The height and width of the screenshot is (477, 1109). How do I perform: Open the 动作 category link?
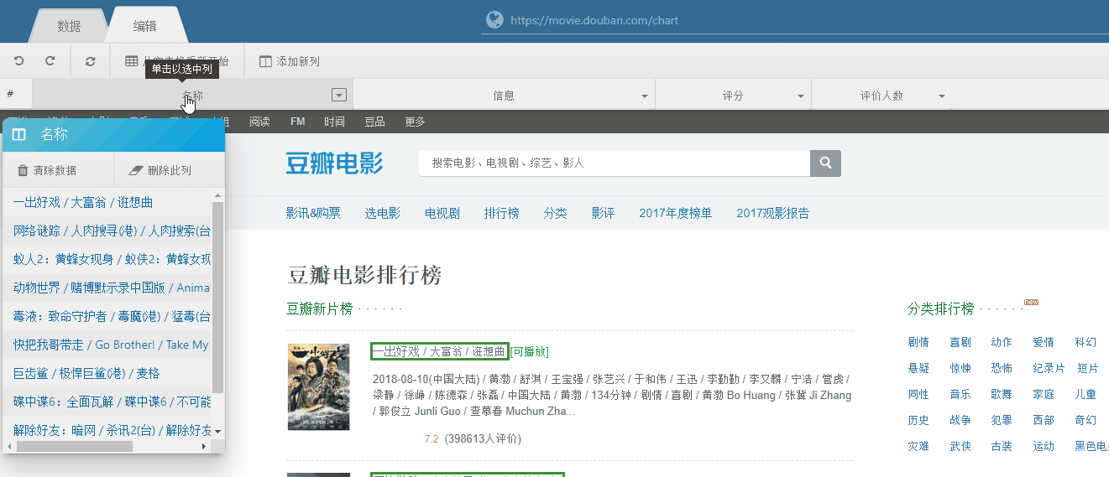pos(1002,342)
